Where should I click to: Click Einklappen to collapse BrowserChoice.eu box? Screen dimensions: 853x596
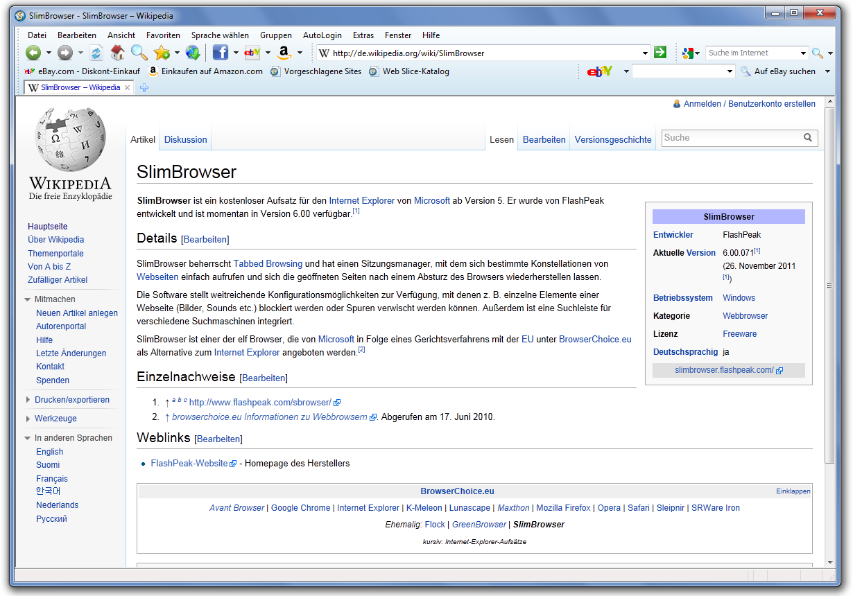click(x=793, y=491)
